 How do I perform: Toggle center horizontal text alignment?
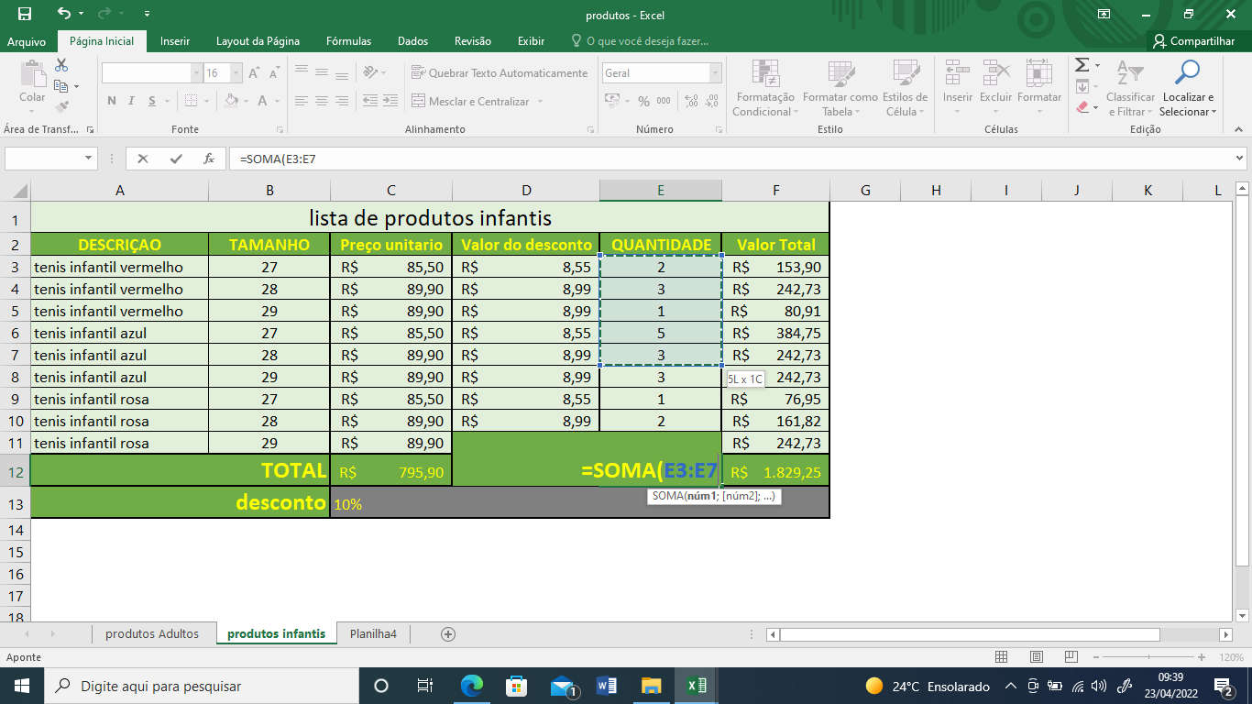pos(321,101)
